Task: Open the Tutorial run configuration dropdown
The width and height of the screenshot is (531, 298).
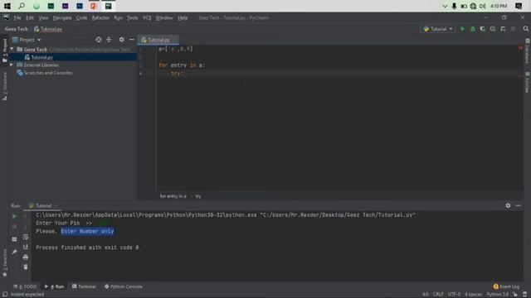Action: click(438, 29)
